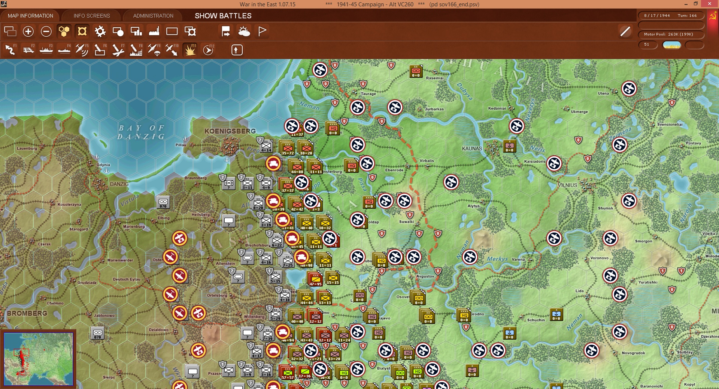Click the up-arrow box icon
Image resolution: width=719 pixels, height=389 pixels.
(237, 50)
